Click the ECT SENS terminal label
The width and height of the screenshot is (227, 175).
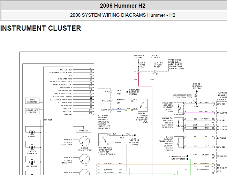221,138
